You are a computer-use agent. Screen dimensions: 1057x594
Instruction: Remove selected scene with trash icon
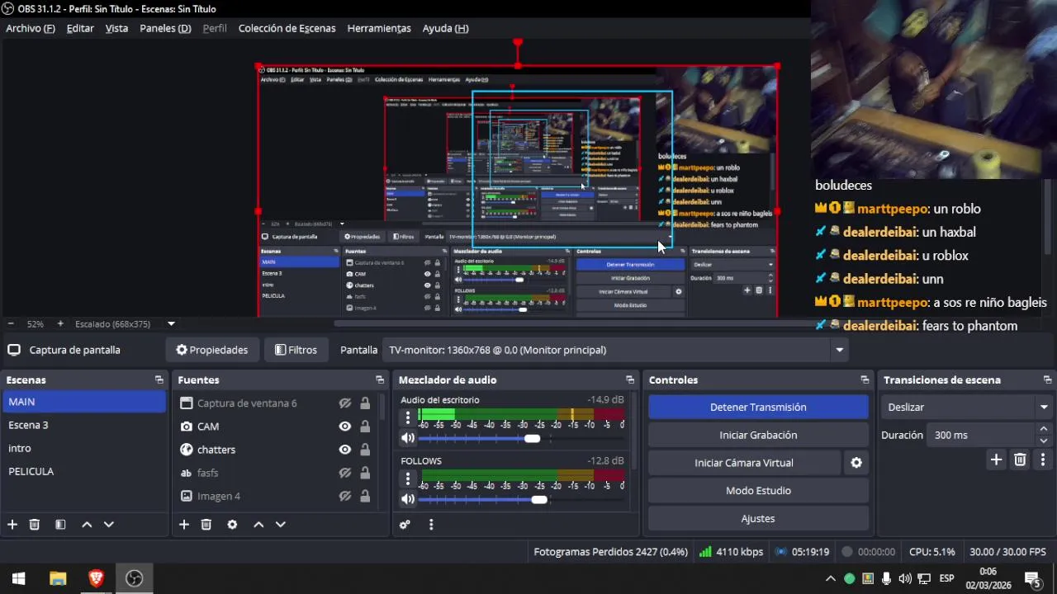coord(35,525)
